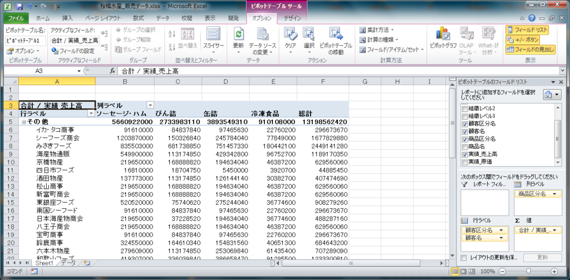570x280 pixels.
Task: Open 顧客名 dropdown in row labels box
Action: coord(503,238)
